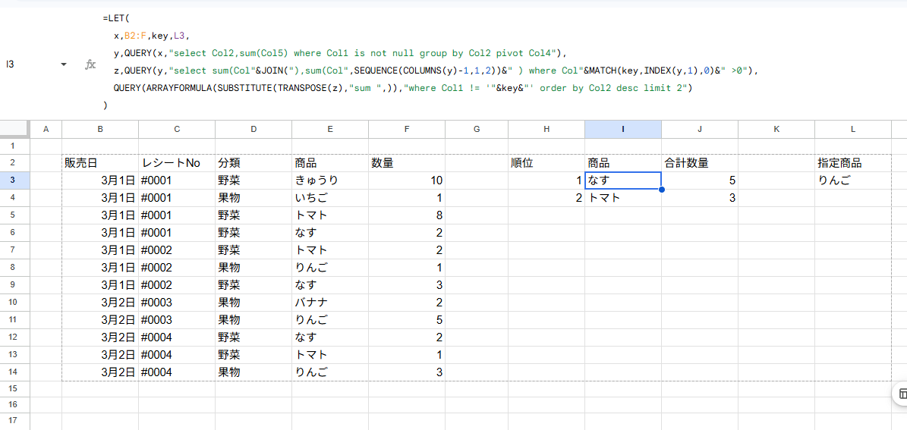
Task: Click quantity 10 in row 3
Action: tap(408, 180)
